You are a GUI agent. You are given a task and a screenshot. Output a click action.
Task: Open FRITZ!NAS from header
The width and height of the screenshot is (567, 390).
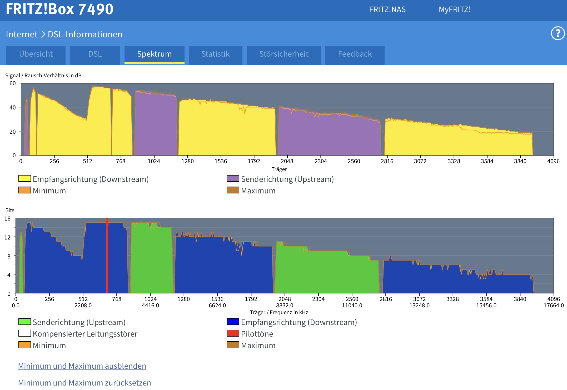click(x=387, y=10)
